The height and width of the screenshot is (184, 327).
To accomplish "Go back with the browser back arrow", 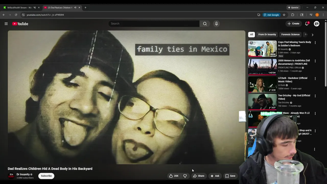I will (x=4, y=15).
